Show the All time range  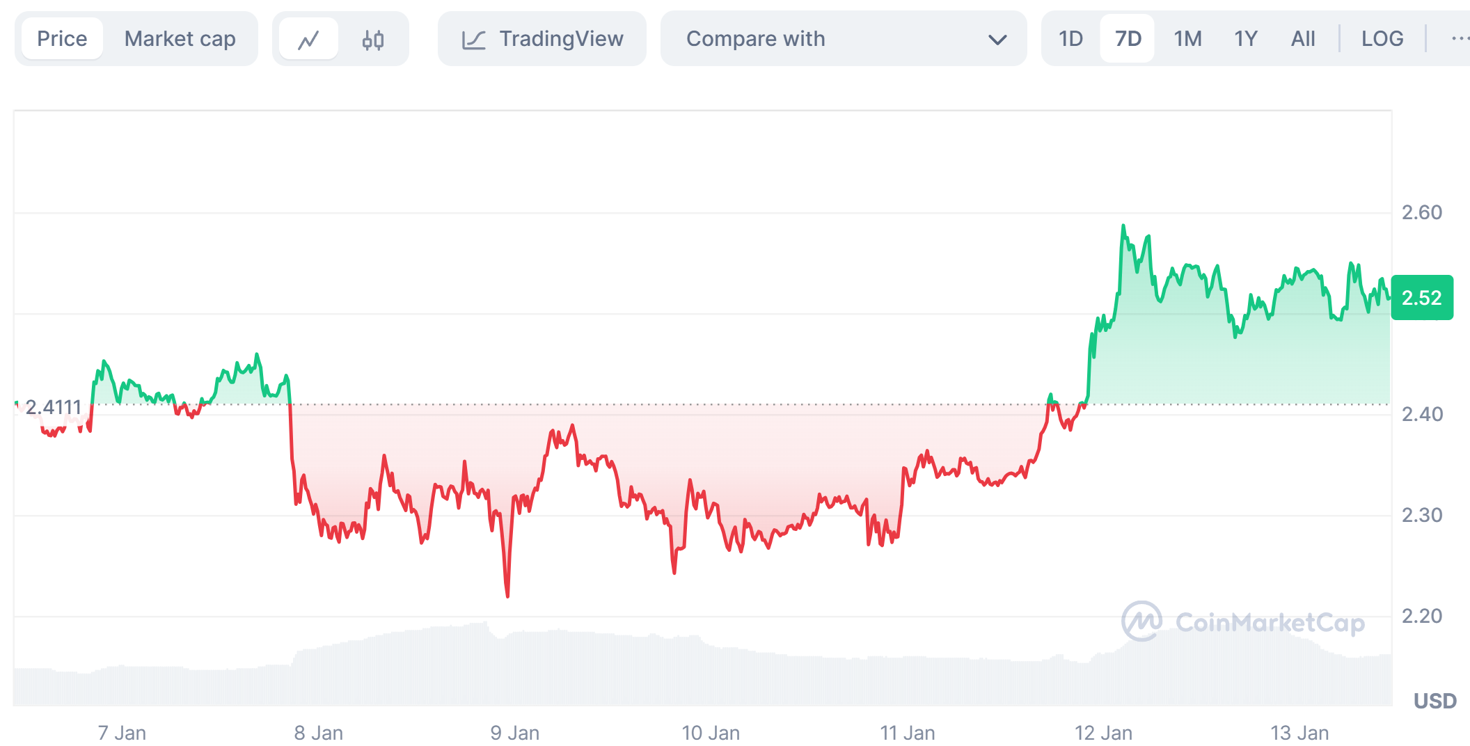[1302, 39]
